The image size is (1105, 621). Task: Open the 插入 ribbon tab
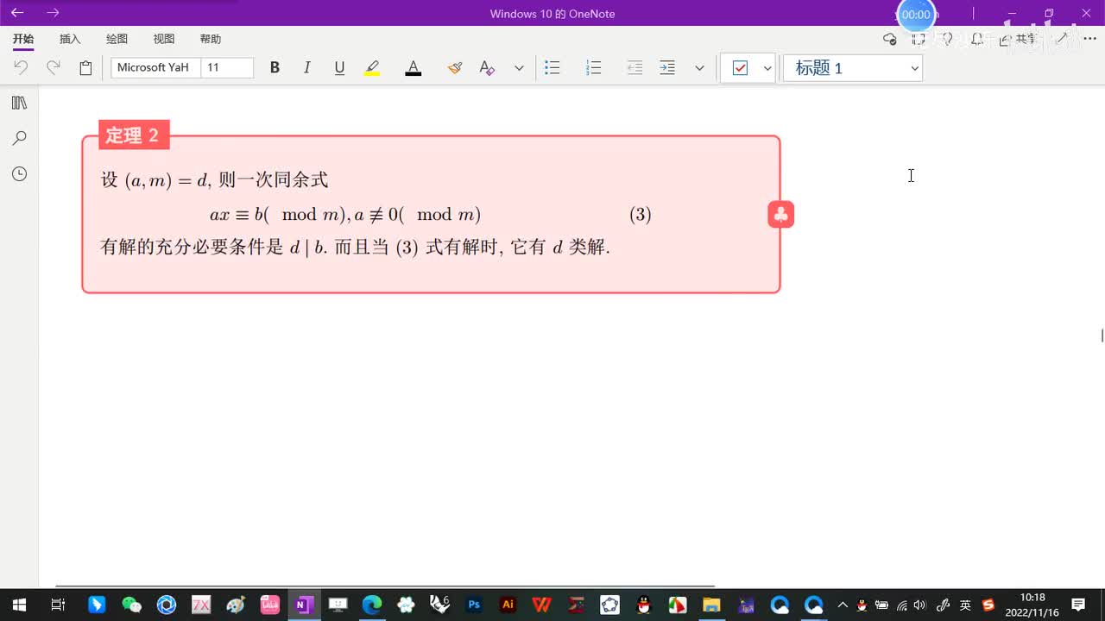70,39
